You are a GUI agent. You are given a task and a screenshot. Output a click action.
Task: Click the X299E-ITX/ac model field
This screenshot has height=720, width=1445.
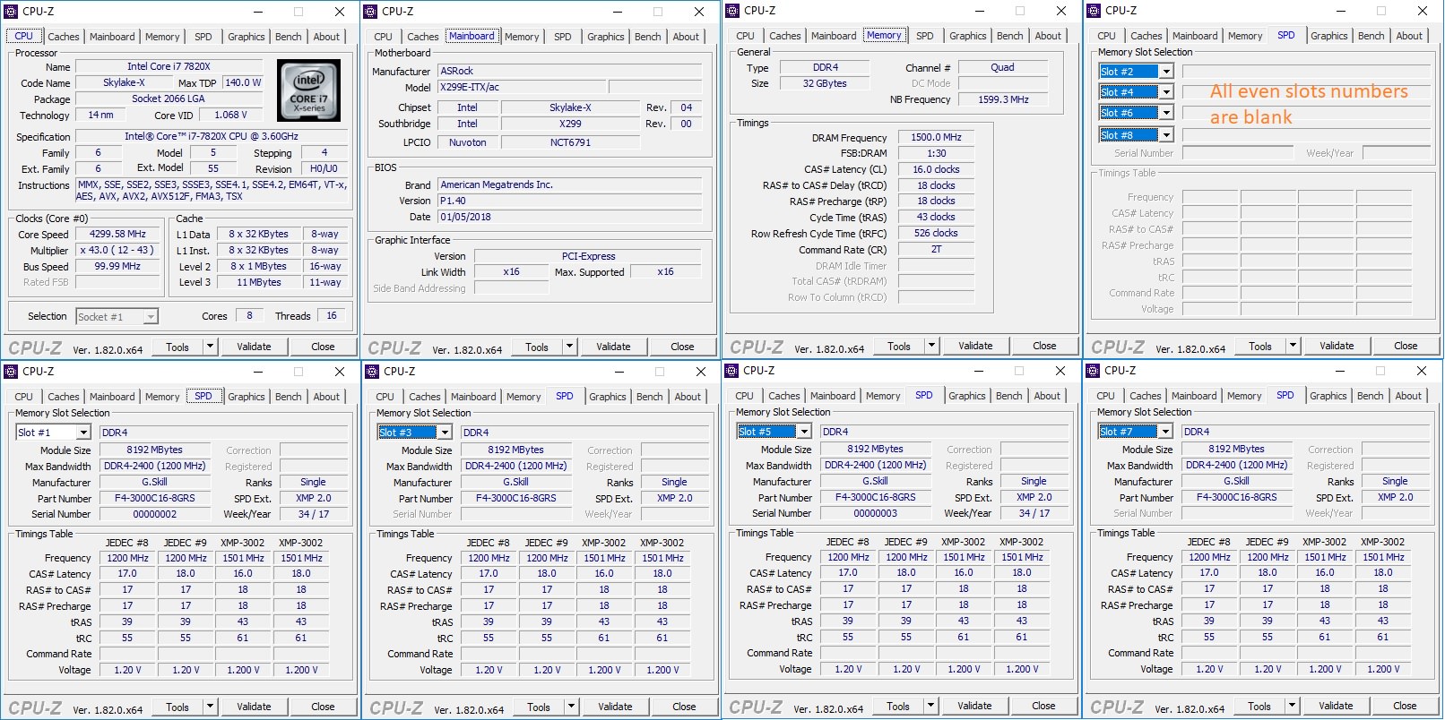(522, 87)
